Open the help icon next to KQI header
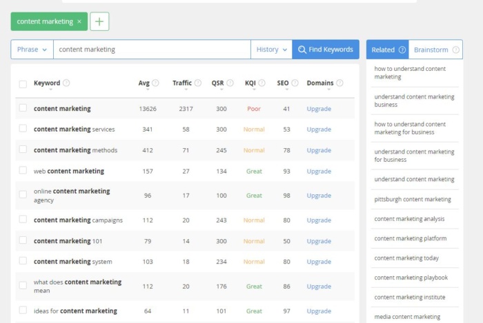 (x=262, y=83)
